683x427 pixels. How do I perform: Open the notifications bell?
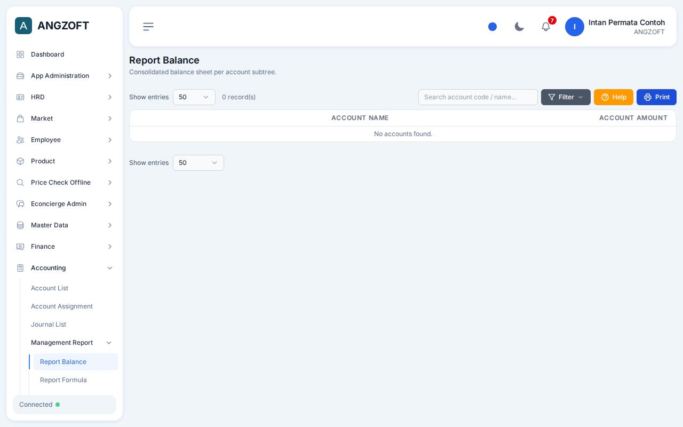[546, 27]
